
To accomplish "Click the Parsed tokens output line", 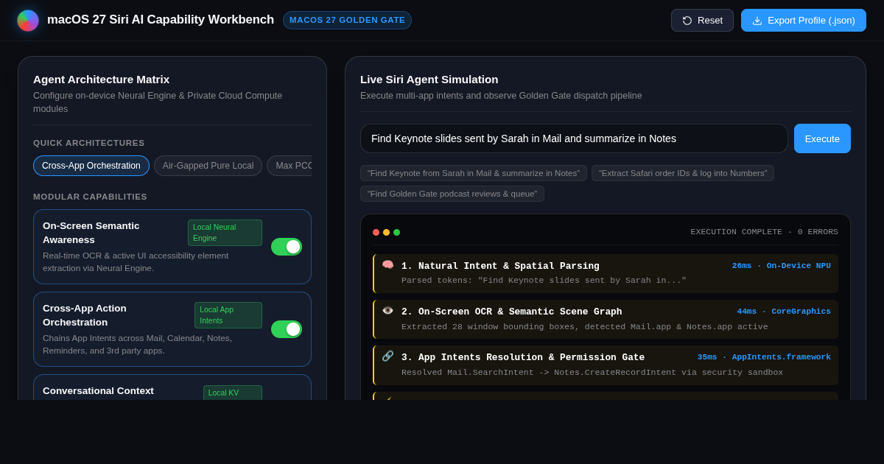I will point(544,281).
